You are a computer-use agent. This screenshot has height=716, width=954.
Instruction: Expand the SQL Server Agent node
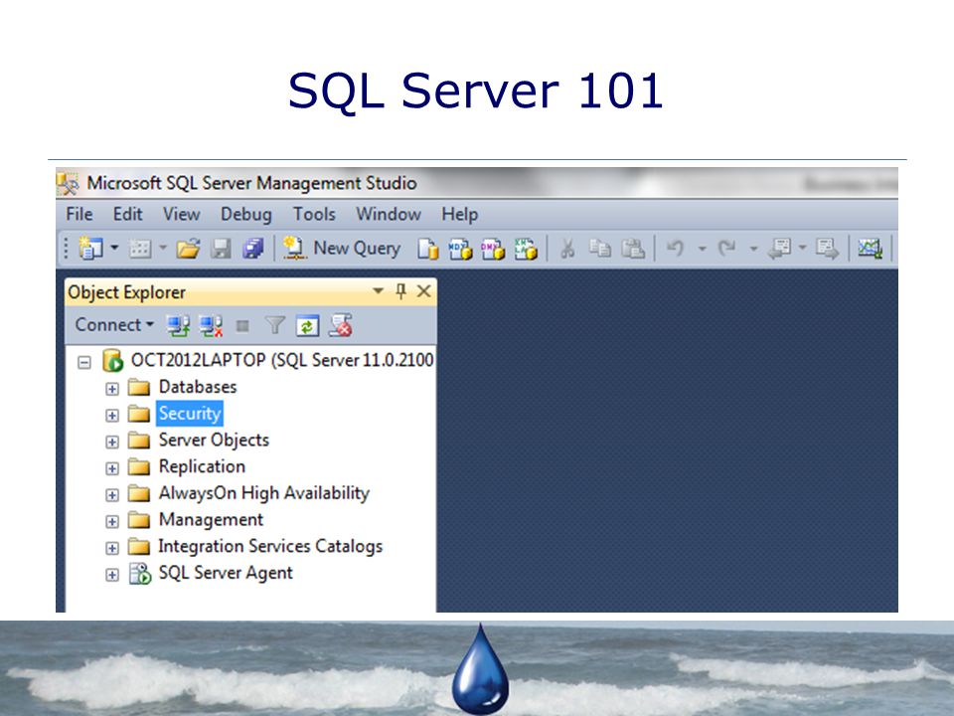[112, 575]
